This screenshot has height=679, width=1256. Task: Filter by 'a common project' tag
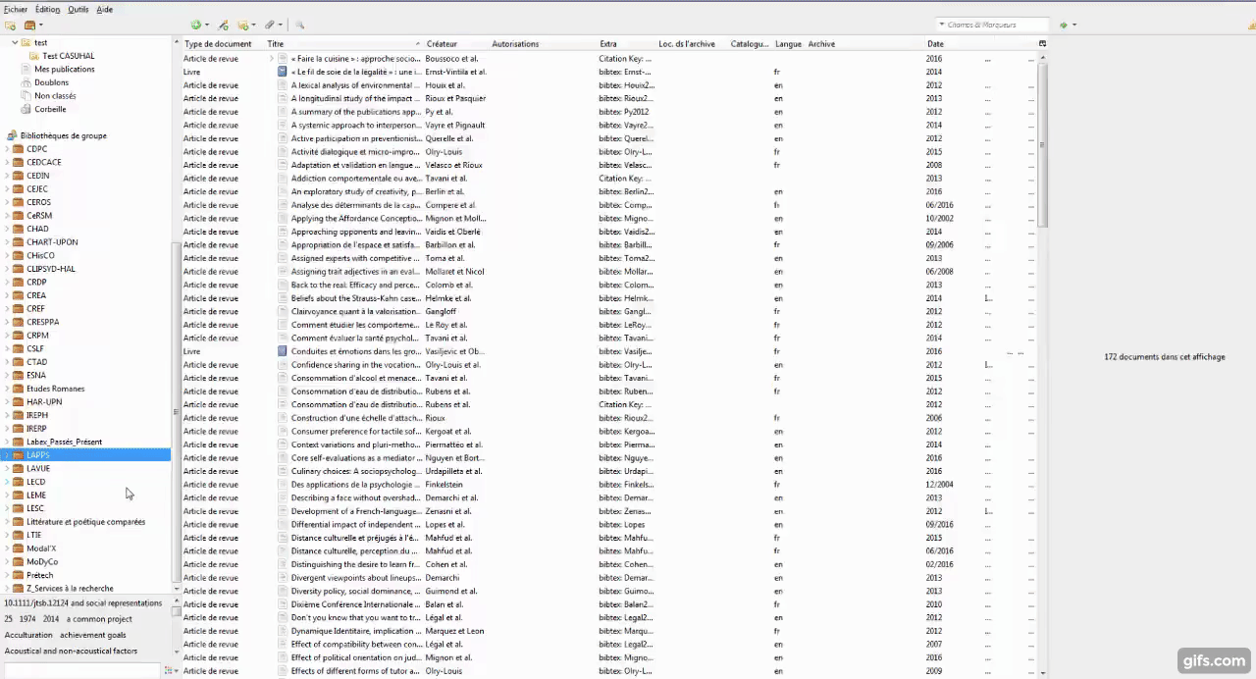point(99,619)
